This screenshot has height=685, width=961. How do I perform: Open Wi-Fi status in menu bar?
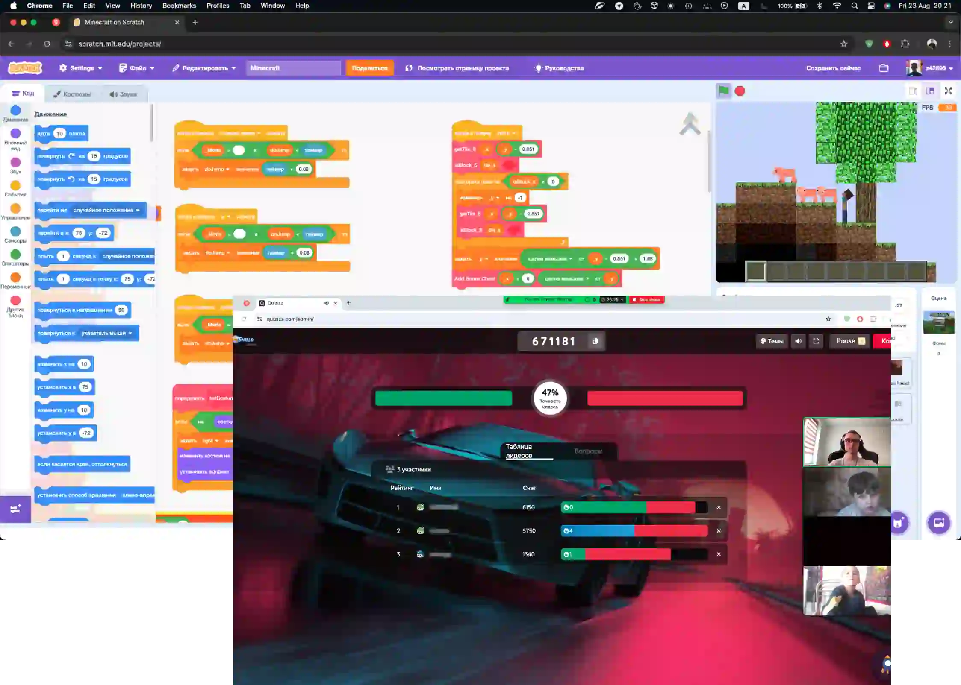(x=837, y=6)
